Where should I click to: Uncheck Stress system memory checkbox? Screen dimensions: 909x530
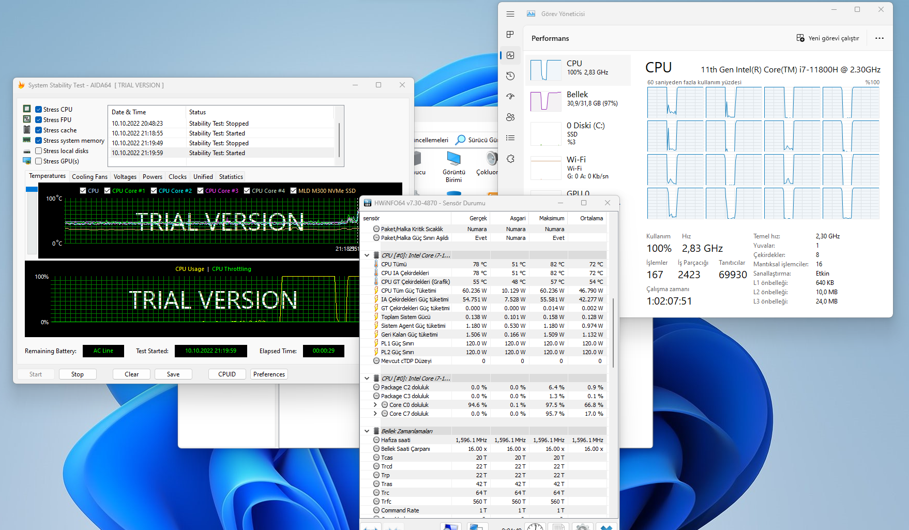pyautogui.click(x=39, y=140)
